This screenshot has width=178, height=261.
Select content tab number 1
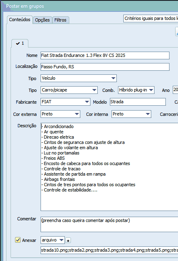pyautogui.click(x=20, y=43)
